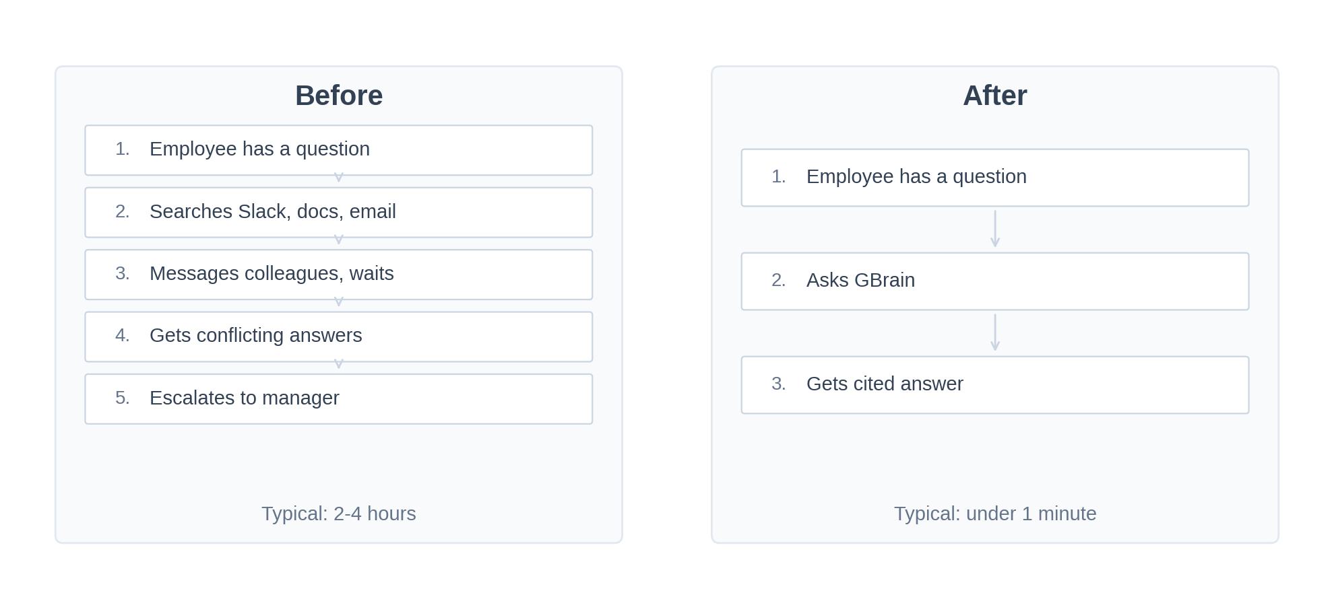Screen dimensions: 1334x599
Task: Select the Gets cited answer step
Action: (x=995, y=385)
